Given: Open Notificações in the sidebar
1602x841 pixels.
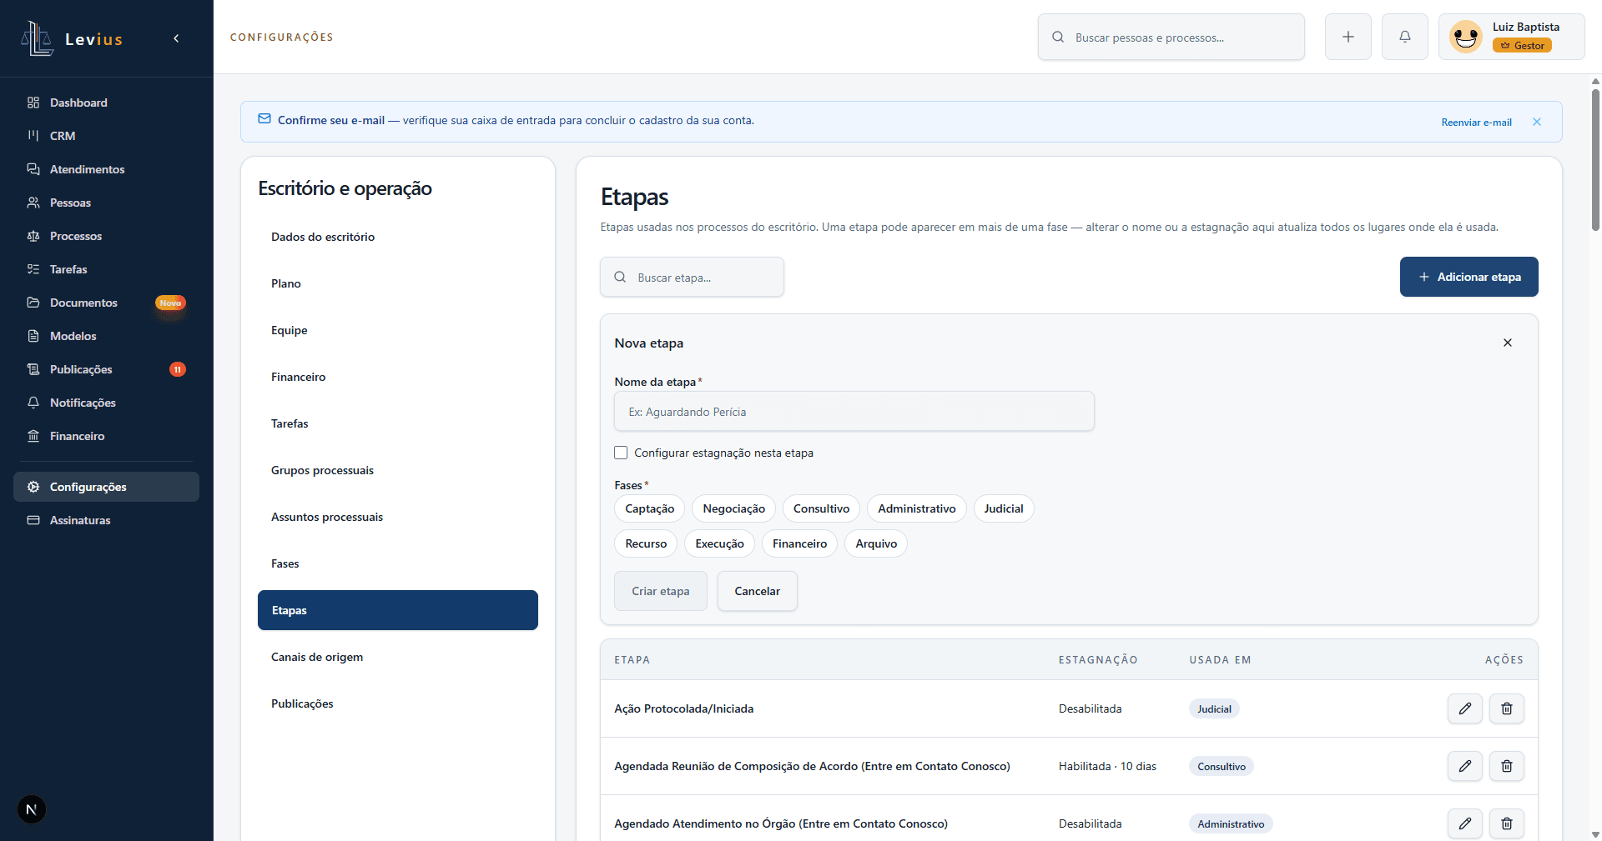Looking at the screenshot, I should (x=106, y=403).
